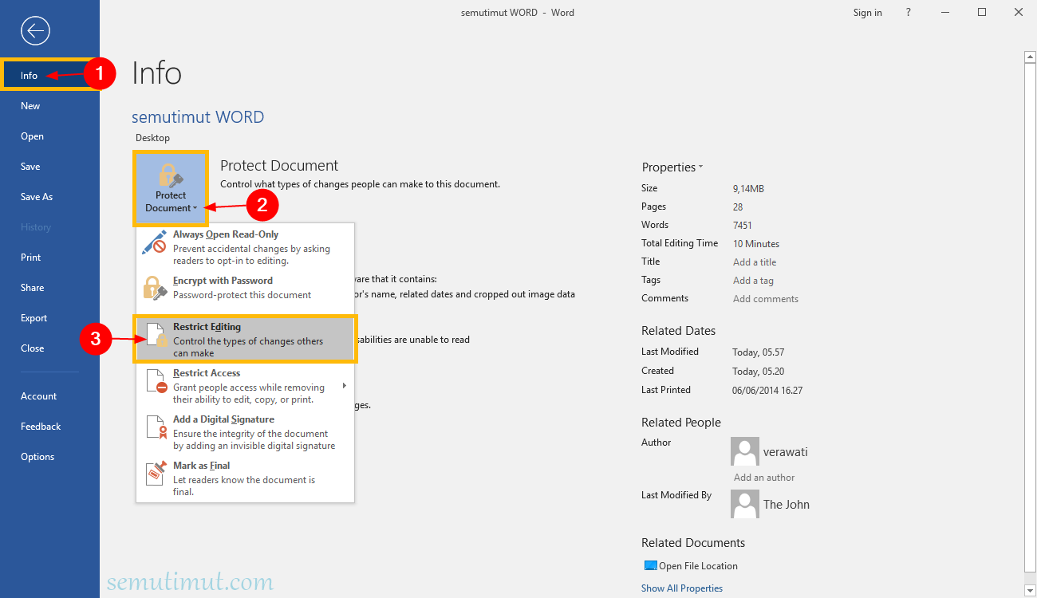Click the Related People heading

pos(681,423)
